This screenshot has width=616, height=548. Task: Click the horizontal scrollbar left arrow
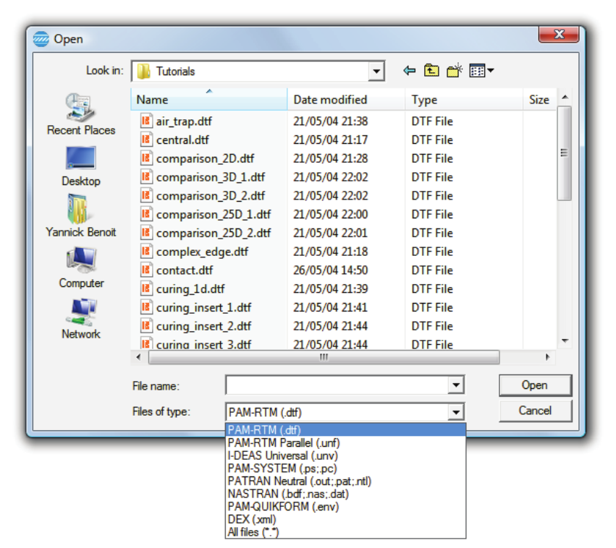[x=138, y=357]
